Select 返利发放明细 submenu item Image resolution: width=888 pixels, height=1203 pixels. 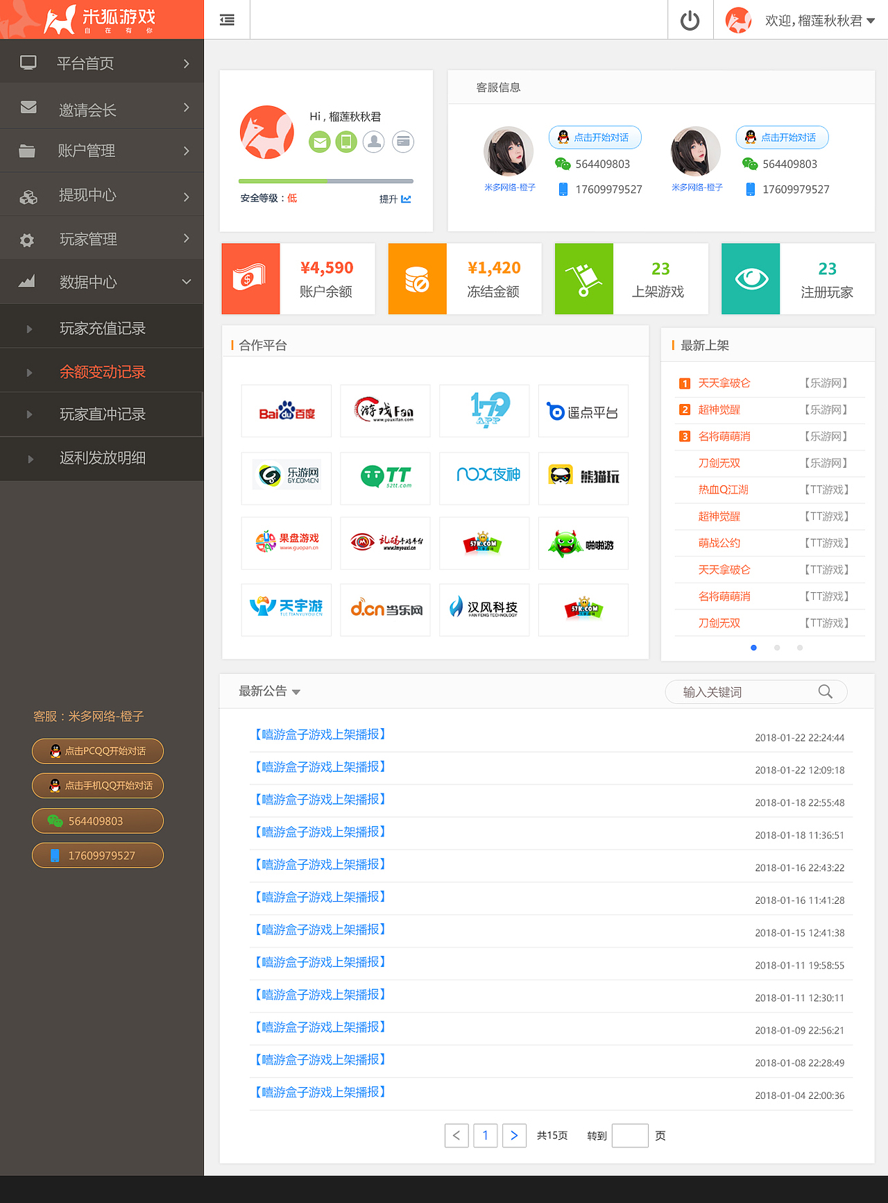102,457
